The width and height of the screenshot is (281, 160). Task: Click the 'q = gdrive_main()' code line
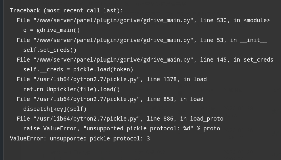click(x=51, y=30)
